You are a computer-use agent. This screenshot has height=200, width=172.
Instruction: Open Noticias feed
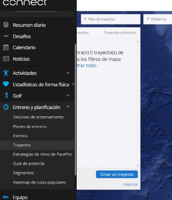pyautogui.click(x=21, y=59)
